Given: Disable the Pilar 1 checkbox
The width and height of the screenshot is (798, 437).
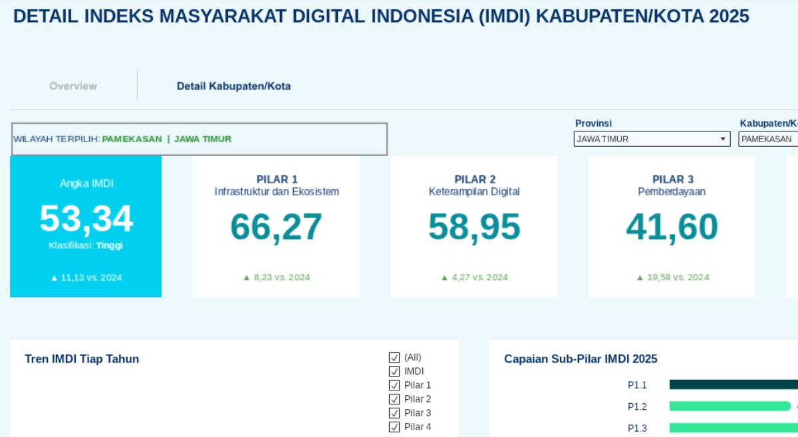Looking at the screenshot, I should pyautogui.click(x=394, y=385).
